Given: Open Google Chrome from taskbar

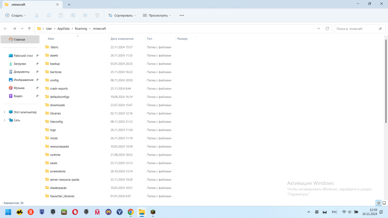Looking at the screenshot, I should coord(131,212).
